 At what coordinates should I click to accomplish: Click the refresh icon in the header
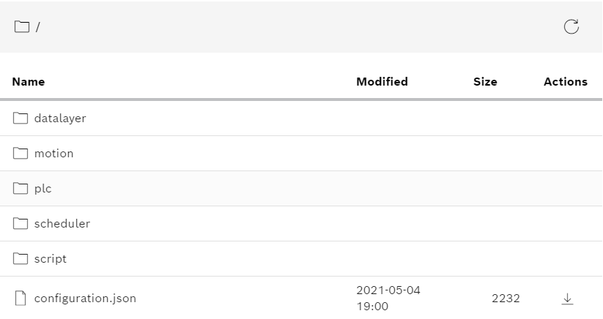pyautogui.click(x=571, y=27)
